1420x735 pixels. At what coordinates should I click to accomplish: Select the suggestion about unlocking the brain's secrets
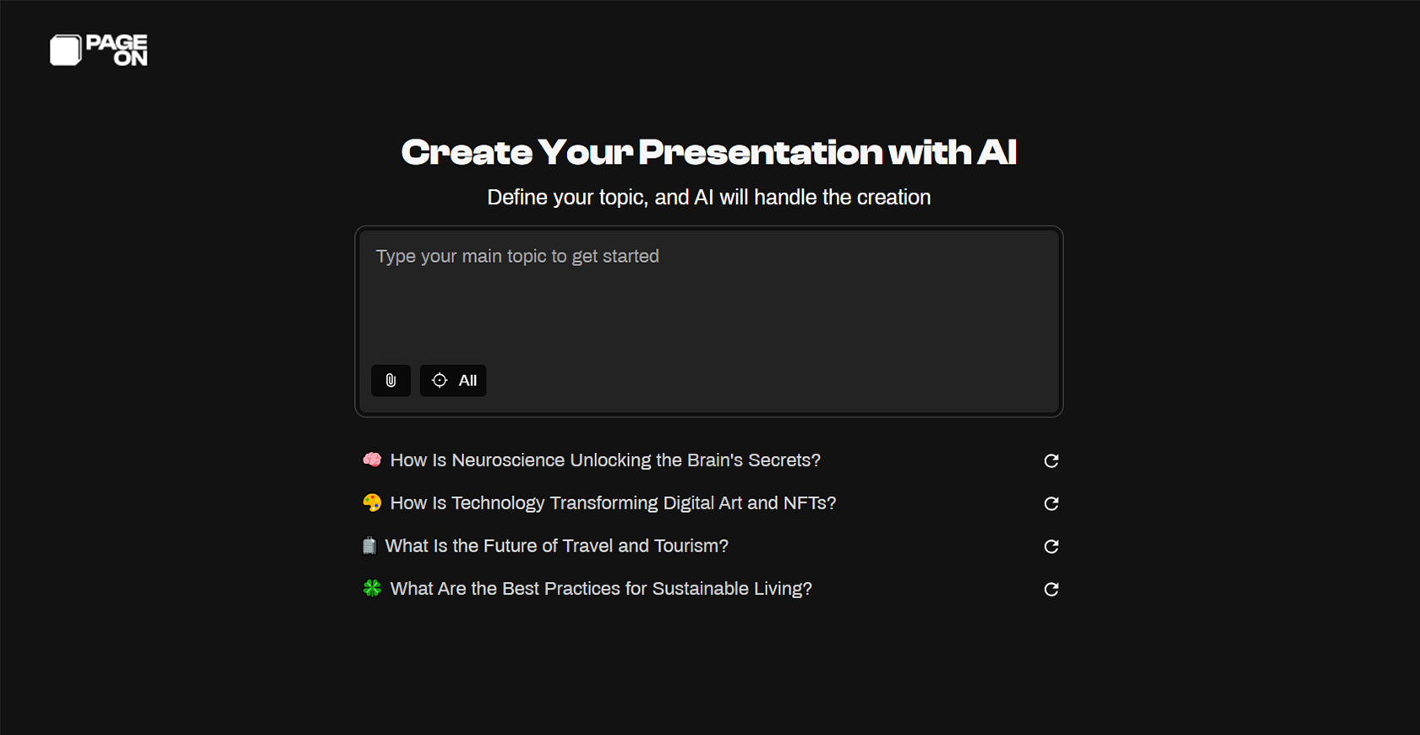(605, 460)
